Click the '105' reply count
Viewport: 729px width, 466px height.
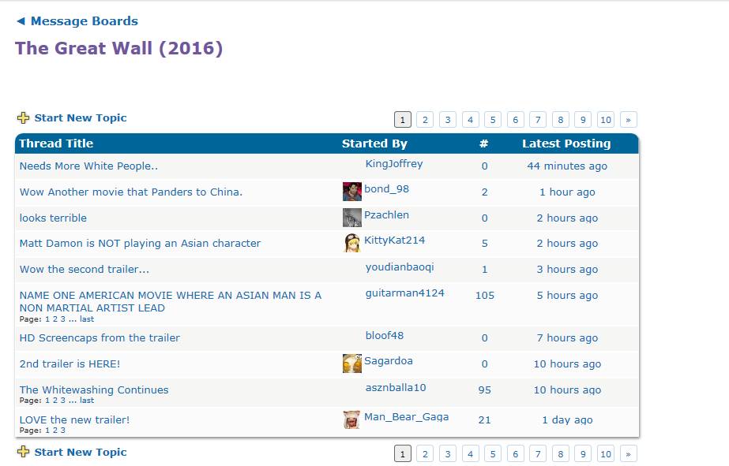[484, 295]
